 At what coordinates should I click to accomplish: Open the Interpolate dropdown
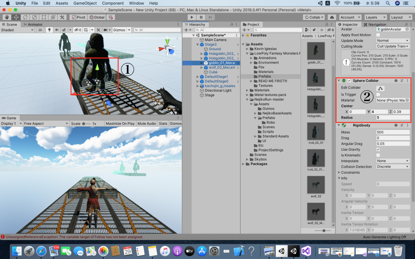393,161
